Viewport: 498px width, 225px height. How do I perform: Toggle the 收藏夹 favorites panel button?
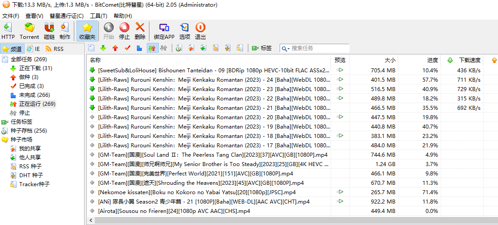click(87, 31)
